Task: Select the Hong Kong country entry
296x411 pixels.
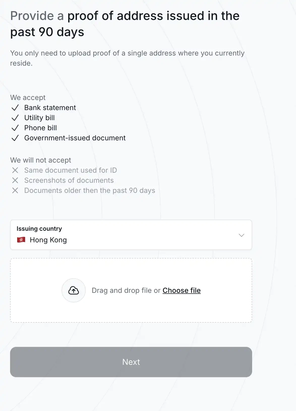Action: pos(48,240)
